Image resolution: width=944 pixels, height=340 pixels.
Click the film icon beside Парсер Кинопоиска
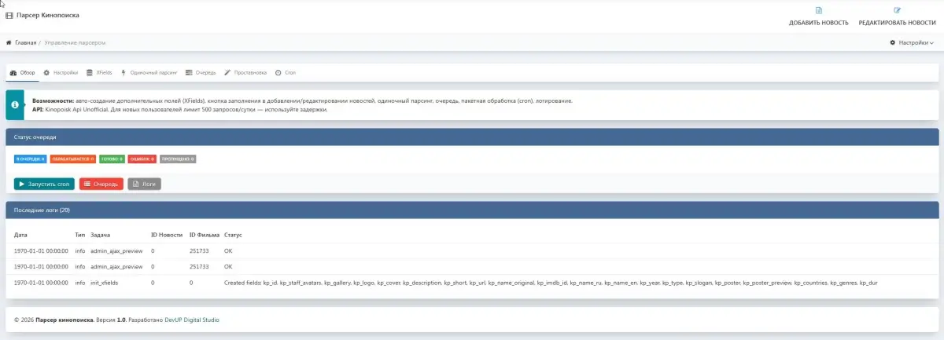tap(9, 16)
